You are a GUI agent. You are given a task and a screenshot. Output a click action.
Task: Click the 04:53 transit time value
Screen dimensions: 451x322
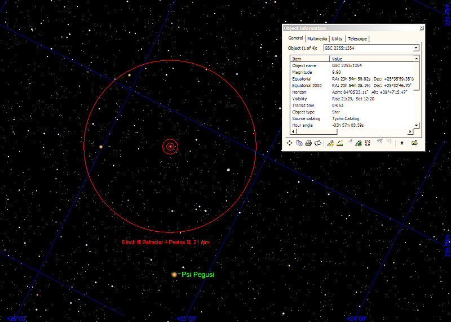click(337, 105)
